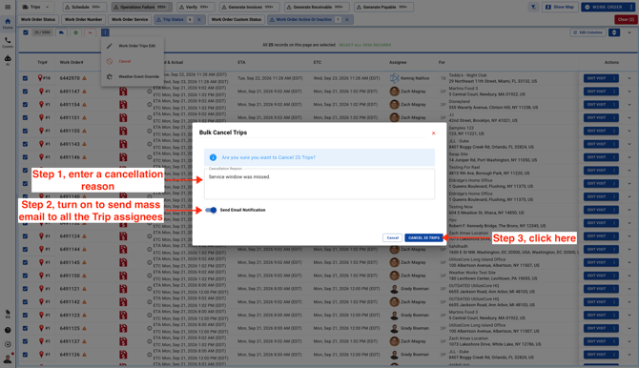Click the green circle bulk action icon
The height and width of the screenshot is (368, 639).
point(75,32)
